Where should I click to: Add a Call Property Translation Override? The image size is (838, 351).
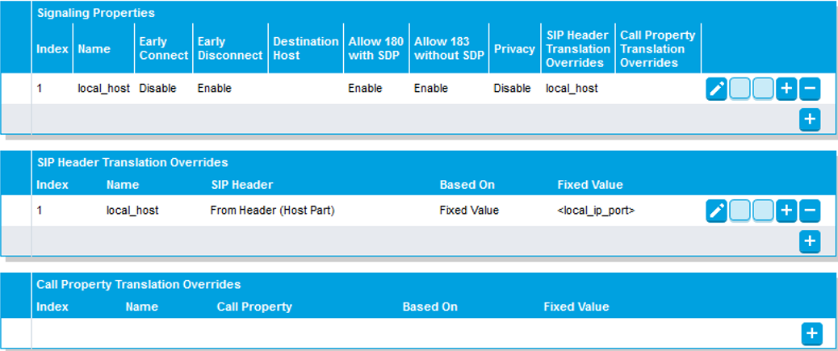pos(811,332)
